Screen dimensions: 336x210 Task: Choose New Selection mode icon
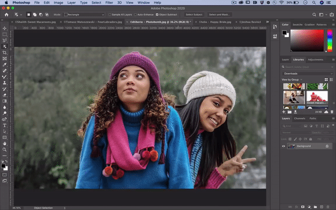pos(29,15)
